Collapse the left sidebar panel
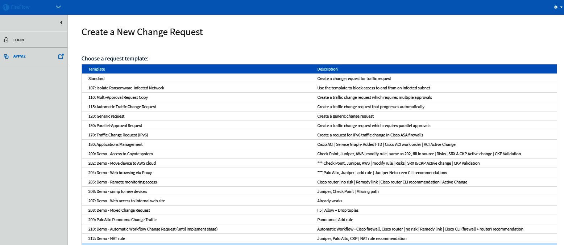The width and height of the screenshot is (564, 245). tap(61, 23)
